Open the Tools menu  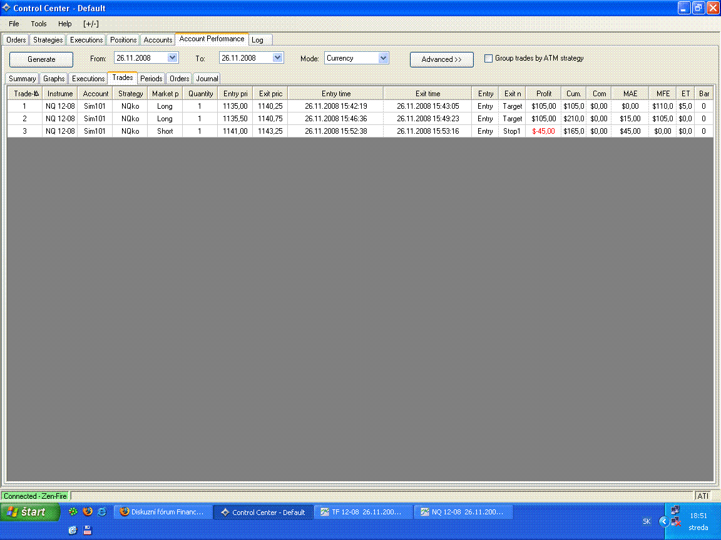click(x=39, y=24)
